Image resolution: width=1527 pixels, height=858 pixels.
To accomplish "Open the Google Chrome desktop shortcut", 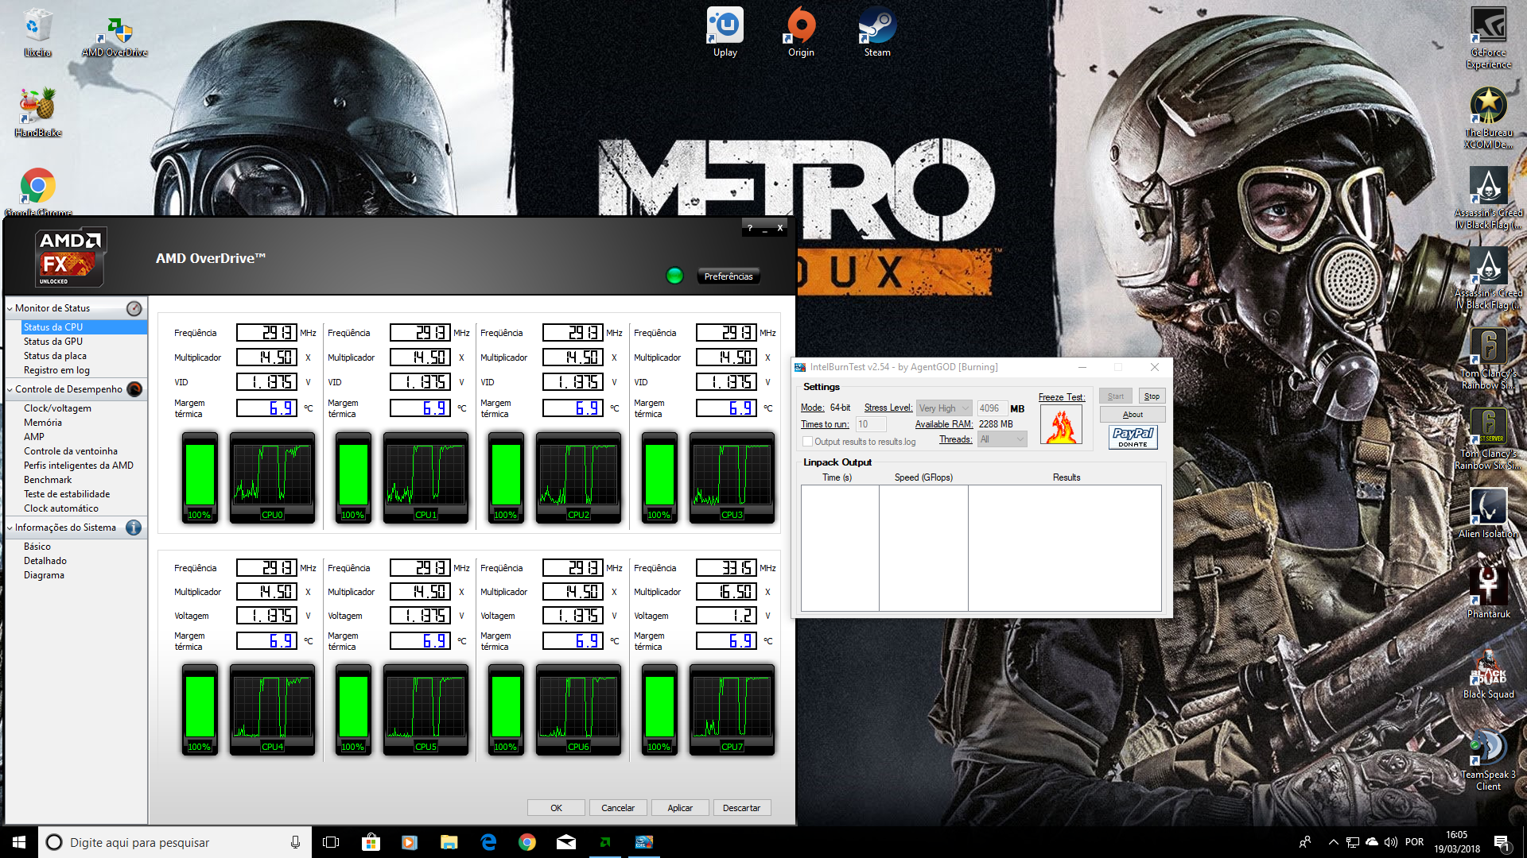I will pos(37,192).
